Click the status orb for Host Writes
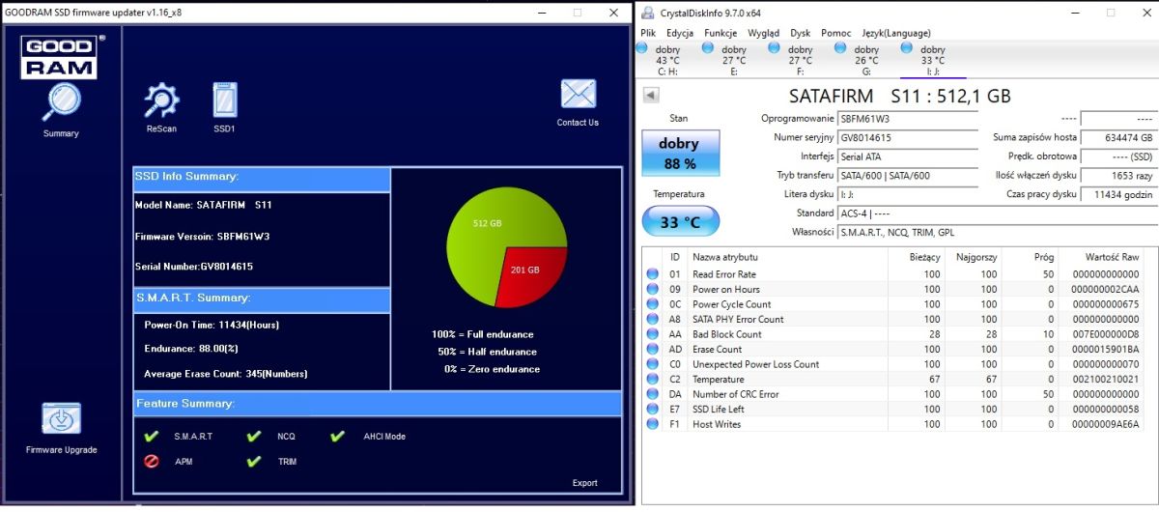The image size is (1159, 512). tap(653, 424)
